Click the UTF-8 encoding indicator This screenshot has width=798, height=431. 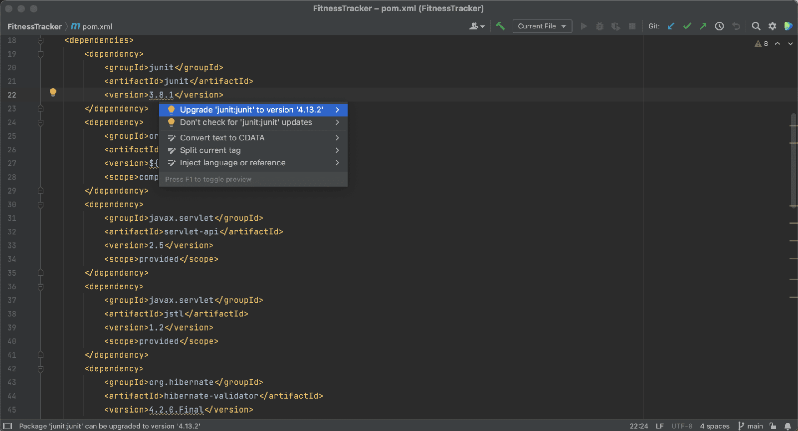682,426
